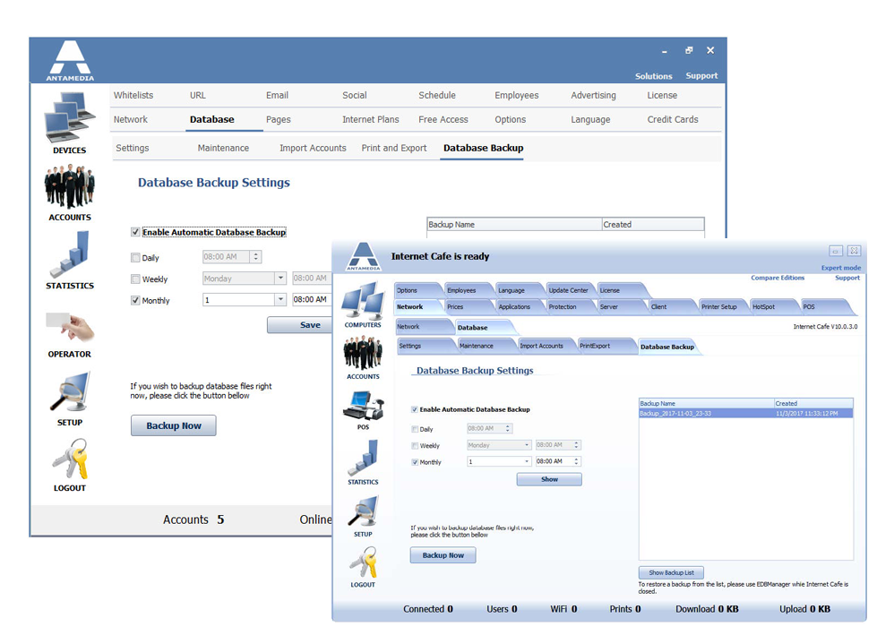Switch to Import Accounts tab in back window
877x635 pixels.
[313, 148]
